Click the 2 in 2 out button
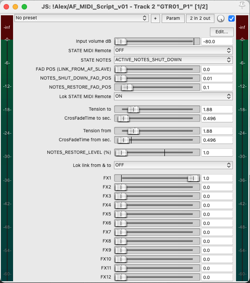 point(200,18)
